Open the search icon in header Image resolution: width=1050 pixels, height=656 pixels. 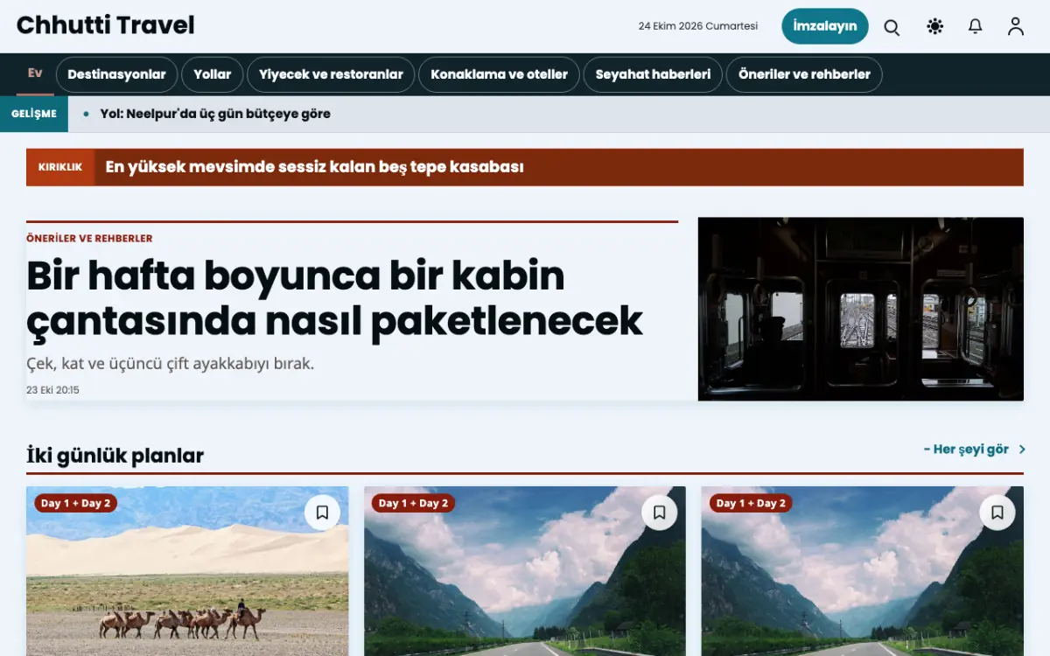(892, 27)
